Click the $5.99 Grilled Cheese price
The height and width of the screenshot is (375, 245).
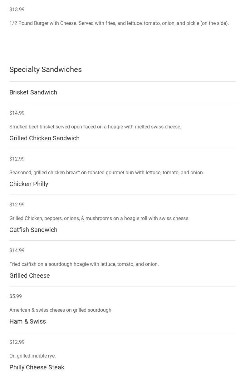tap(16, 296)
